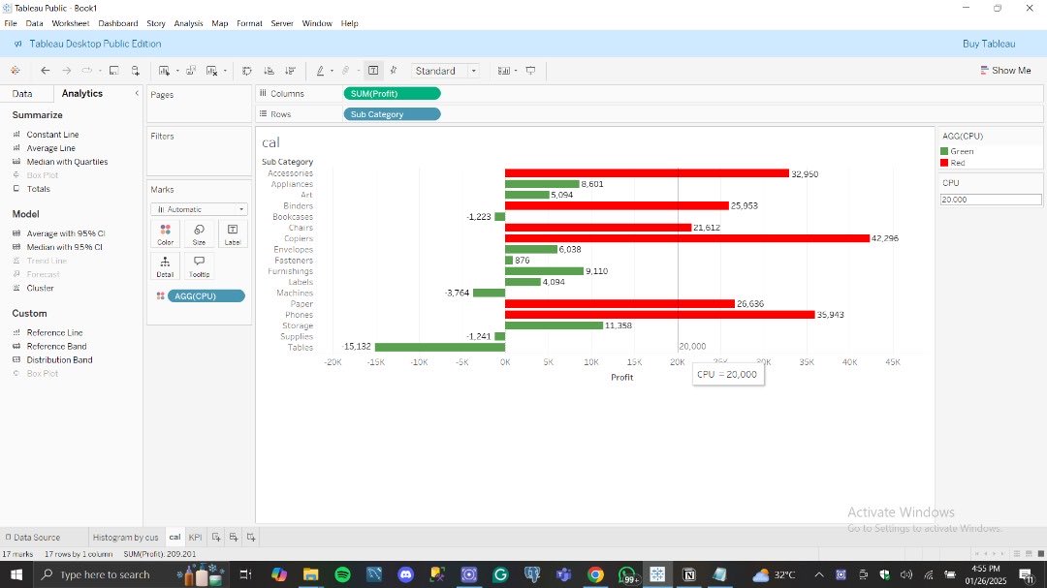Image resolution: width=1047 pixels, height=588 pixels.
Task: Switch to the Data pane tab
Action: [x=22, y=93]
